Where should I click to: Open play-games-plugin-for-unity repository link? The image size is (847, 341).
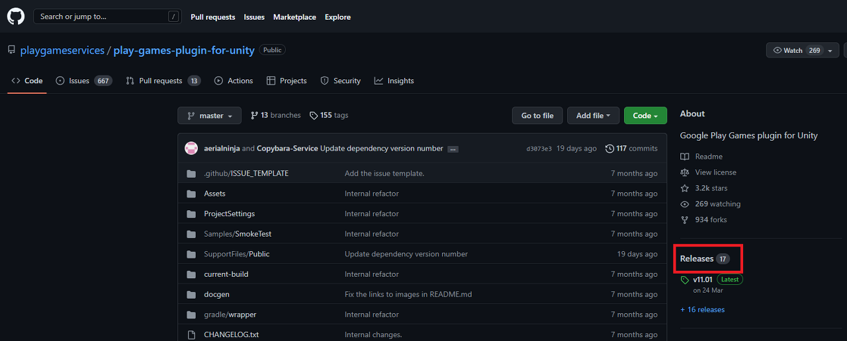click(x=183, y=50)
